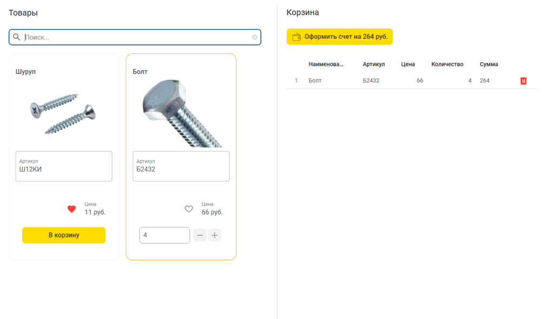This screenshot has width=553, height=319.
Task: Click the Болт card Артикул field Б2432
Action: pyautogui.click(x=181, y=166)
